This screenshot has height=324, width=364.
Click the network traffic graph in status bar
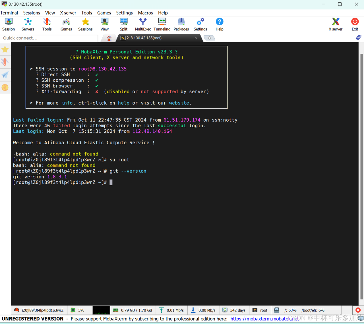[x=101, y=310]
